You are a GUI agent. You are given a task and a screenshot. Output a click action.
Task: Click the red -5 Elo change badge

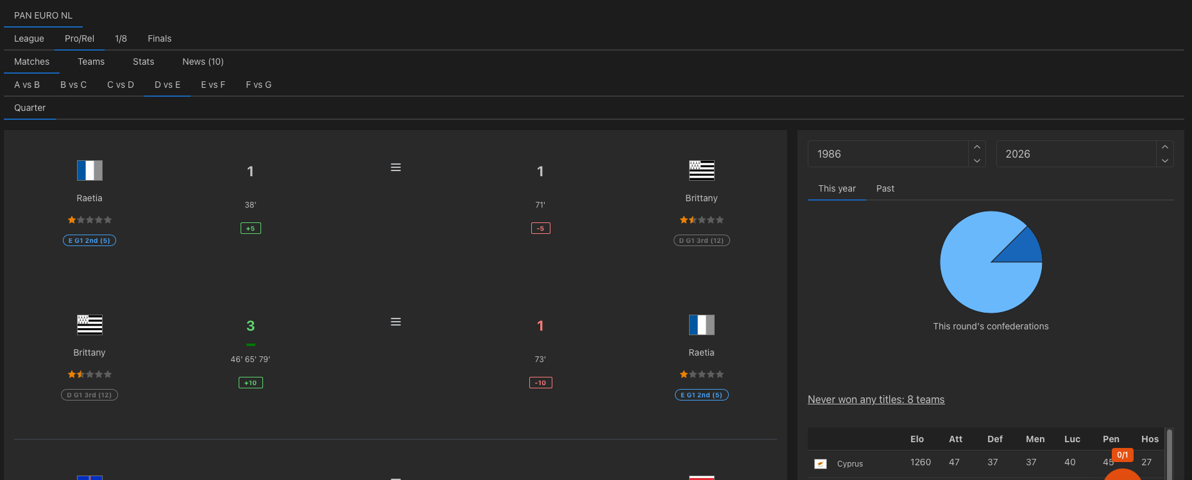[x=540, y=228]
